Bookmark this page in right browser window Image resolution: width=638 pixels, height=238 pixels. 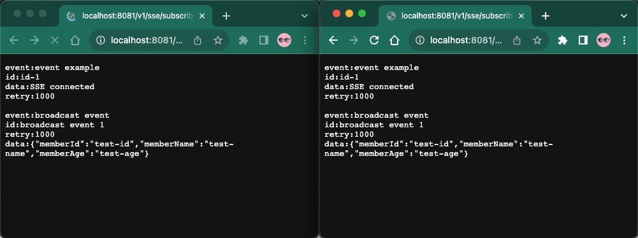point(537,40)
